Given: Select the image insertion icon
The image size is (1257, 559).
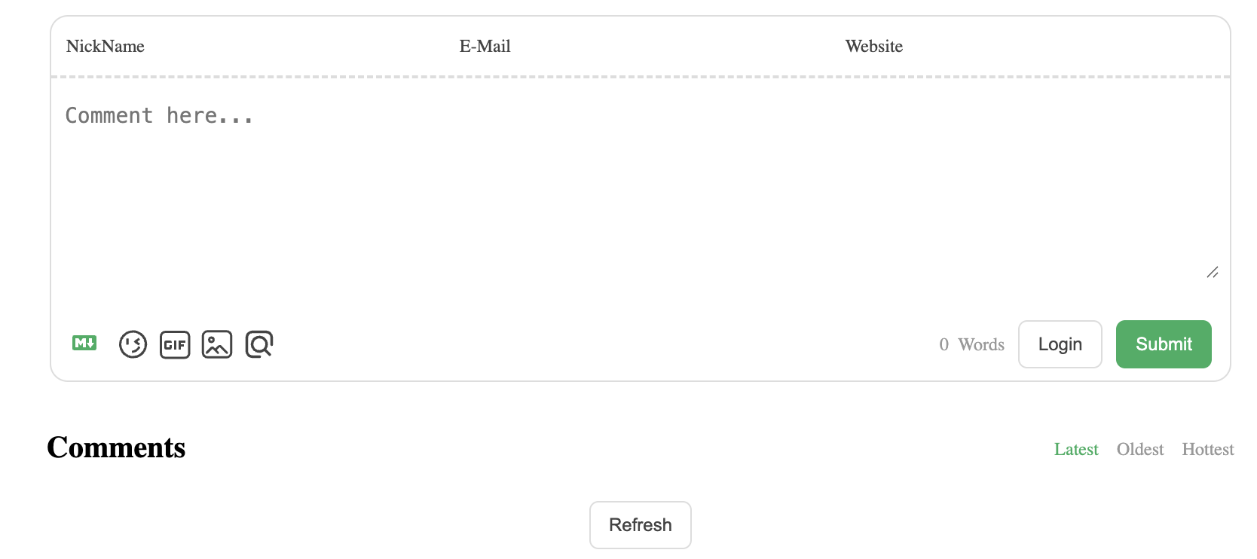Looking at the screenshot, I should [217, 344].
